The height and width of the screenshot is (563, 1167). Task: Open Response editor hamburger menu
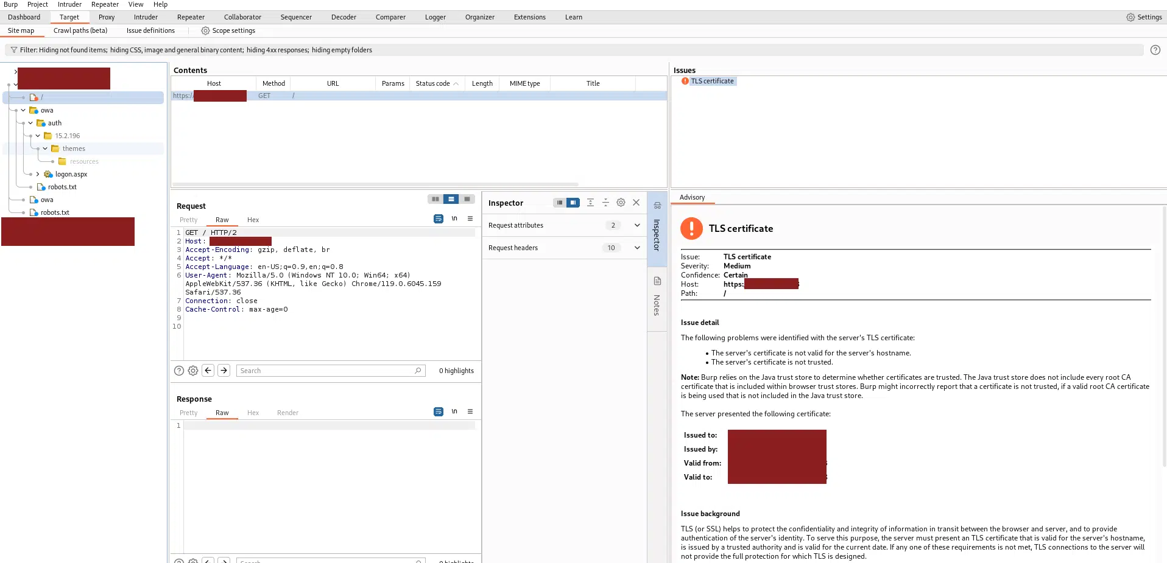click(x=470, y=411)
